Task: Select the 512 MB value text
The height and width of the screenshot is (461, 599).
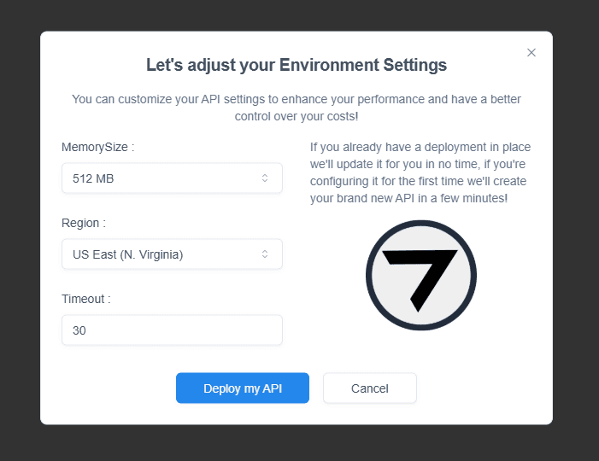Action: click(93, 178)
